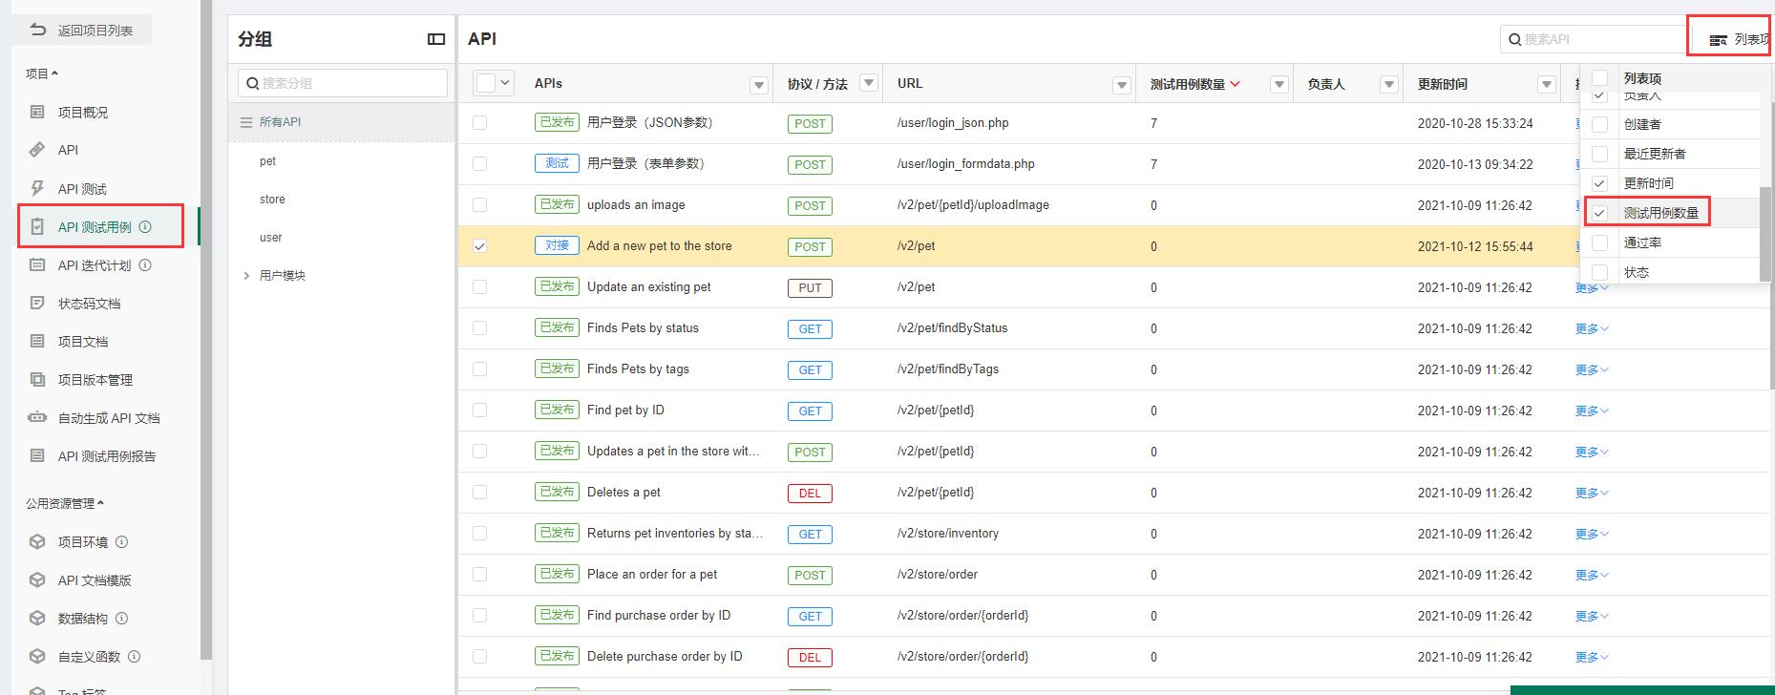The width and height of the screenshot is (1775, 695).
Task: Click the 自动生成 API 文档 robot icon
Action: [x=37, y=417]
